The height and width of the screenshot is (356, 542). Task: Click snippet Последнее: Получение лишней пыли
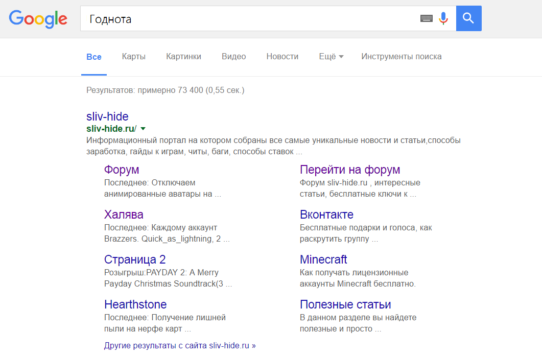point(165,323)
